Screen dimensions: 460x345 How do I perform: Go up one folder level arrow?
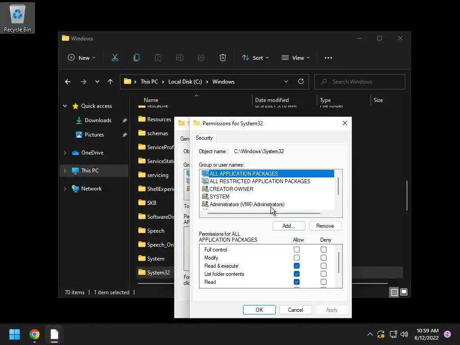pos(111,82)
